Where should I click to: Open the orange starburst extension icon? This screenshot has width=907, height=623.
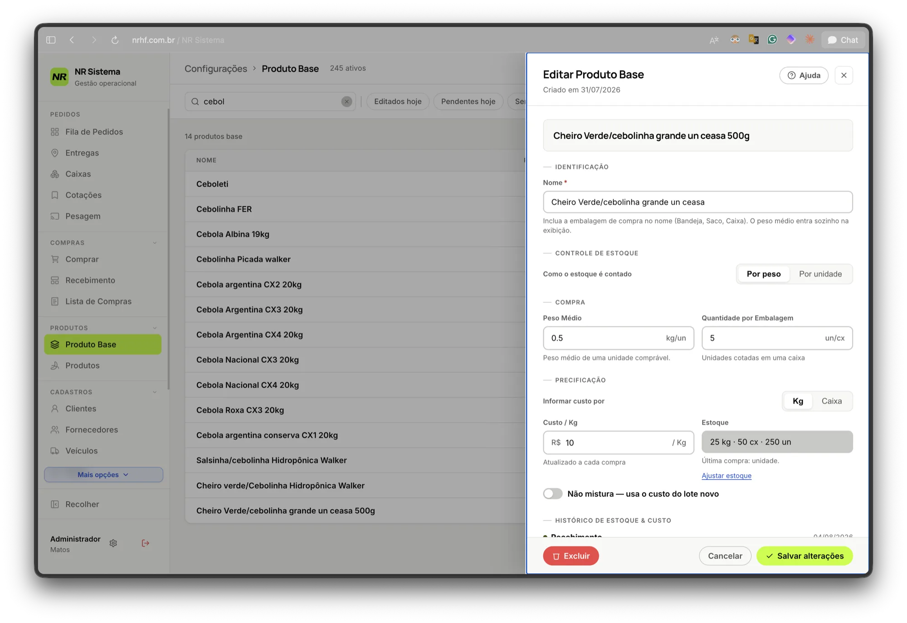(809, 39)
